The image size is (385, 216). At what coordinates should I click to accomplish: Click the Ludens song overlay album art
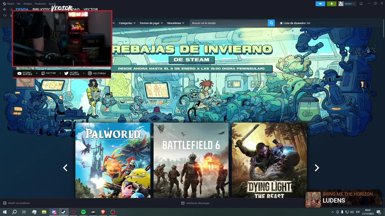313,199
